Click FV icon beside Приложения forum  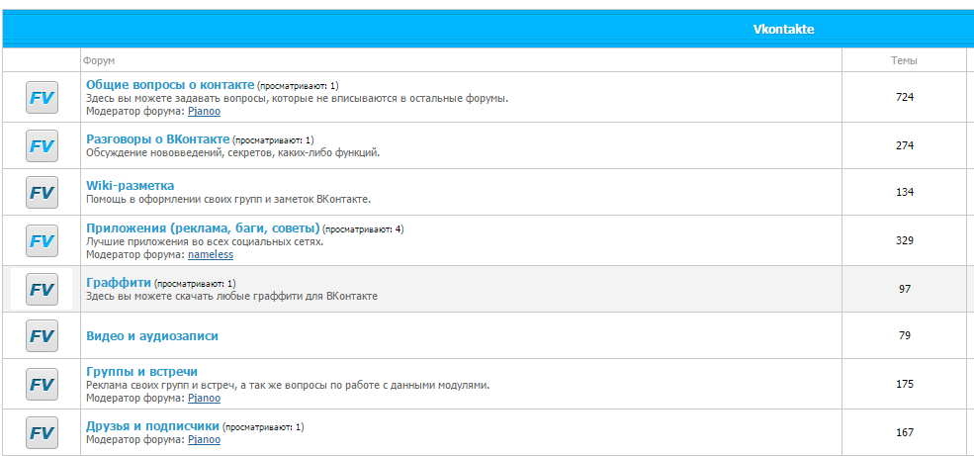pyautogui.click(x=42, y=240)
